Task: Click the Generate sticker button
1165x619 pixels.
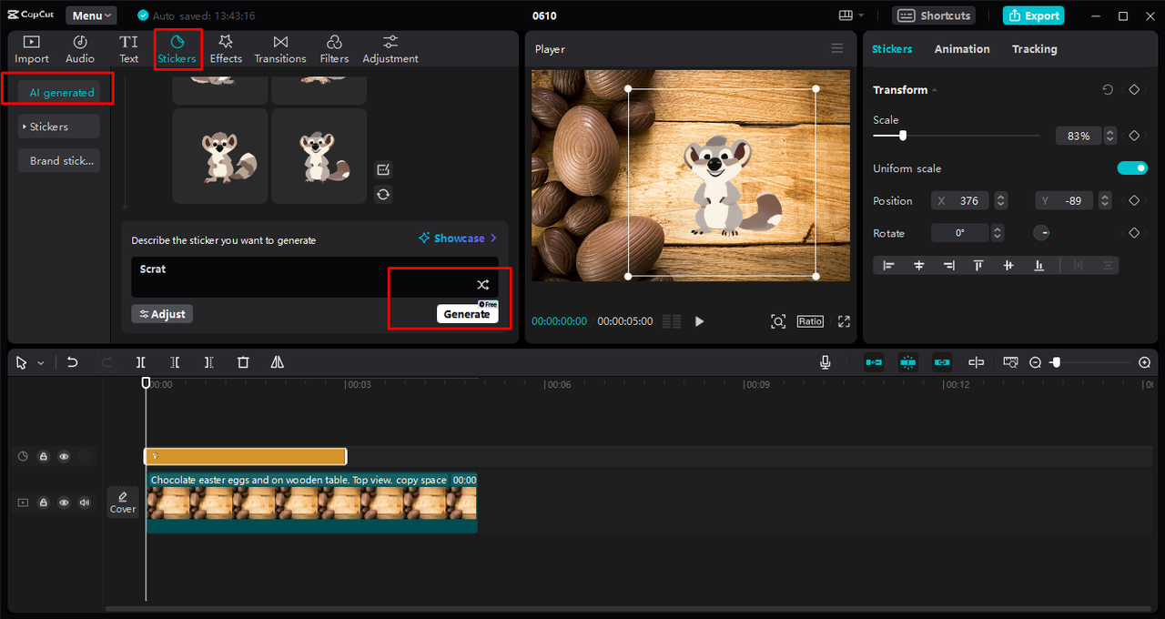Action: click(x=467, y=314)
